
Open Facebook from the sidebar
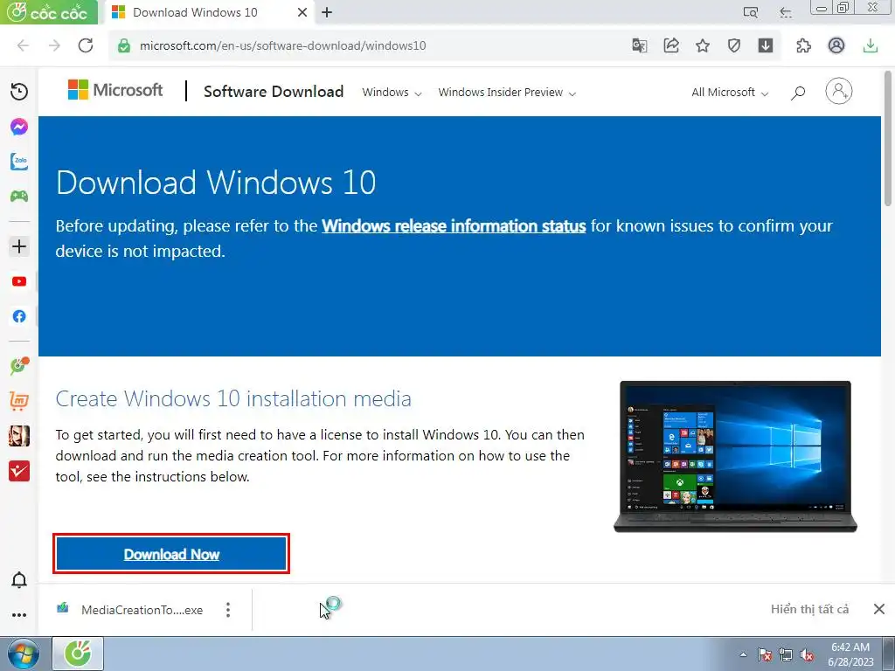(19, 316)
